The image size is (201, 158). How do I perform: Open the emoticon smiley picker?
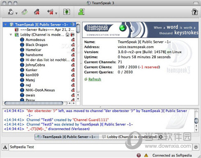(196, 147)
